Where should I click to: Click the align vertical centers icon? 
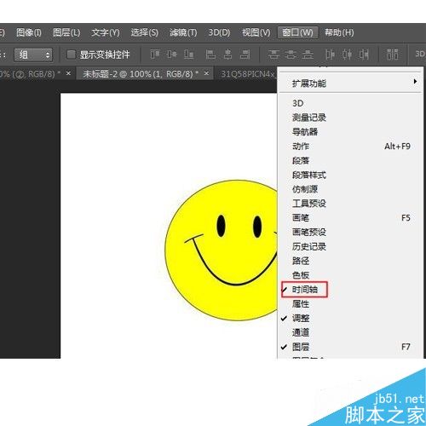tap(172, 54)
